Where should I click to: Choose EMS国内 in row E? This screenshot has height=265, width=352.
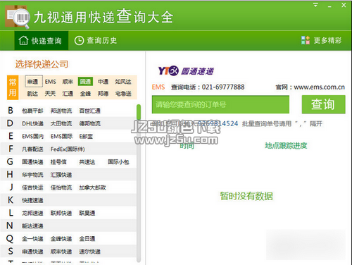coord(32,136)
